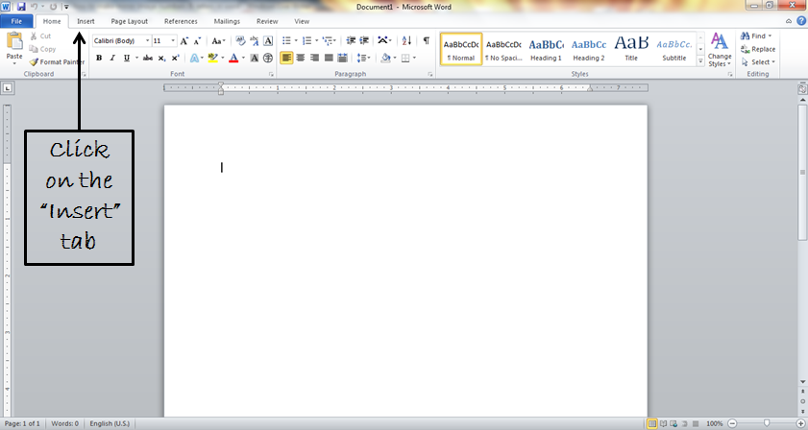
Task: Toggle Show/Hide paragraph marks
Action: pos(427,40)
